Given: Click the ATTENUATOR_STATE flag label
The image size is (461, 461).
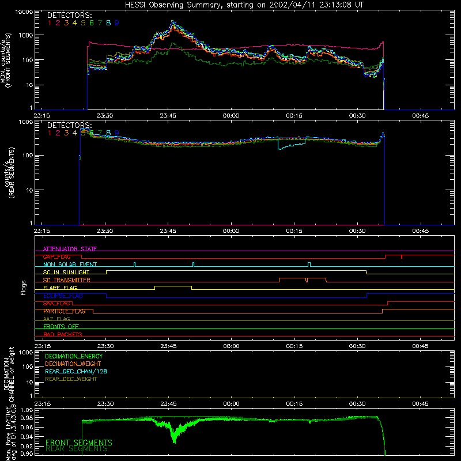Looking at the screenshot, I should tap(70, 249).
